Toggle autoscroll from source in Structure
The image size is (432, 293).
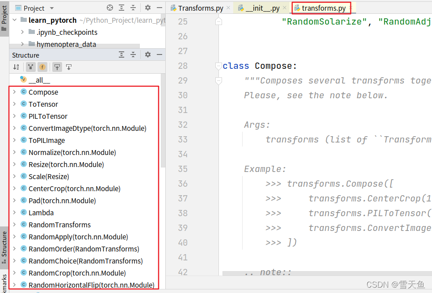69,67
